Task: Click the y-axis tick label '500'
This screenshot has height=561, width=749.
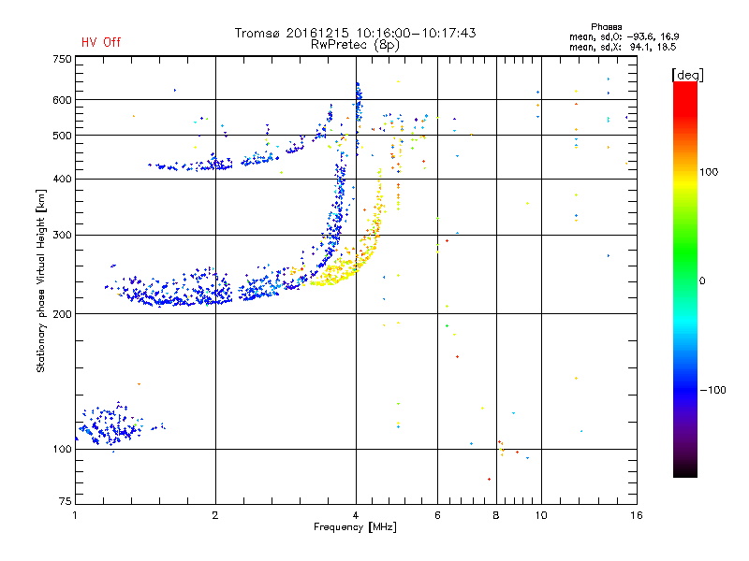Action: pos(62,136)
